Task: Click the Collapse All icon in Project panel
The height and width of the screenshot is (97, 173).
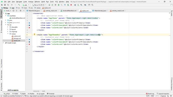Action: tap(17, 11)
